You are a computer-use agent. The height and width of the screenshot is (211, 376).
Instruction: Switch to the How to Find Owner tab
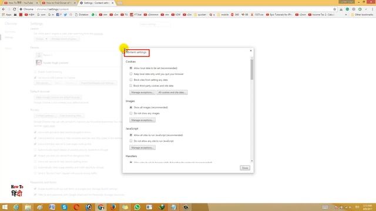[58, 3]
